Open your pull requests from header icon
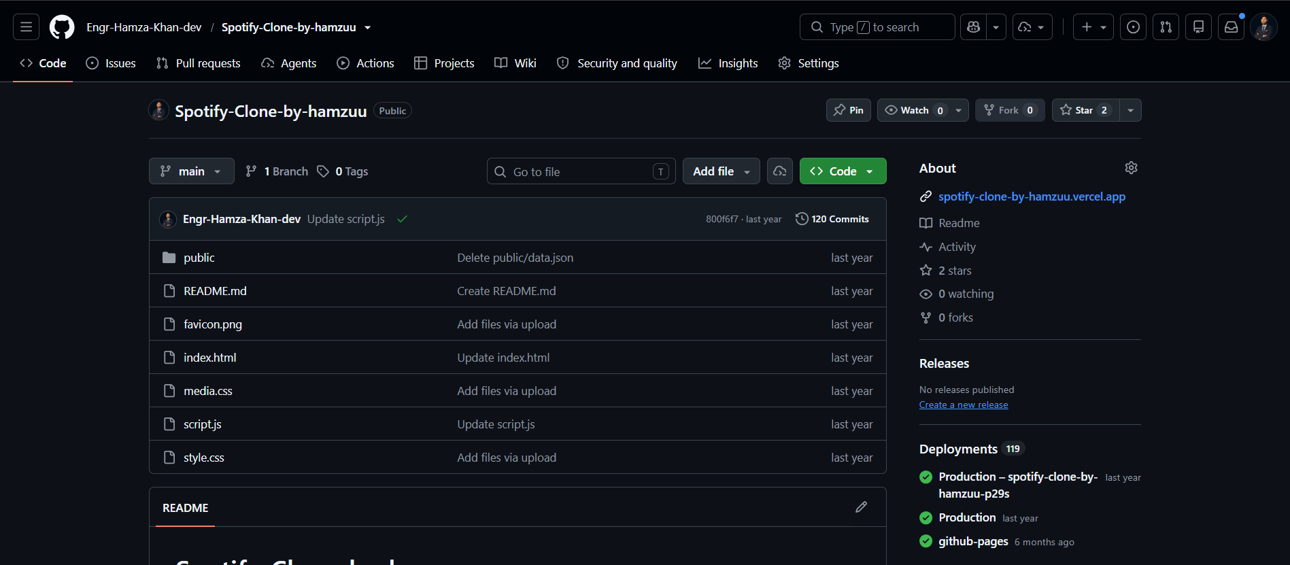Screen dimensions: 1290x565 (x=1166, y=27)
